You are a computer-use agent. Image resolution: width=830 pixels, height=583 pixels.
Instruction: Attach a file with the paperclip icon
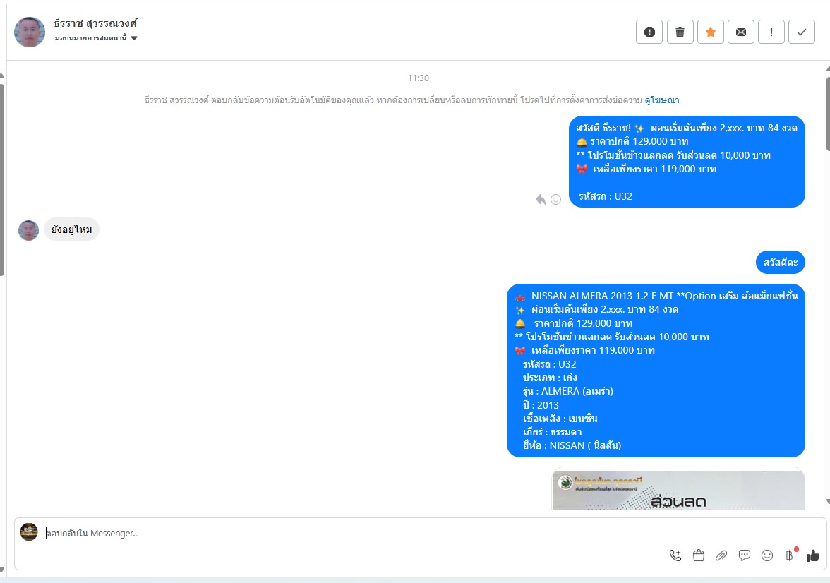(721, 555)
